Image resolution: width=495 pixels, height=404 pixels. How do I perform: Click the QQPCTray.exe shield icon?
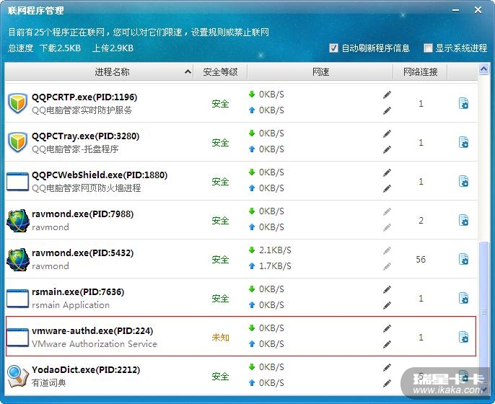point(17,142)
